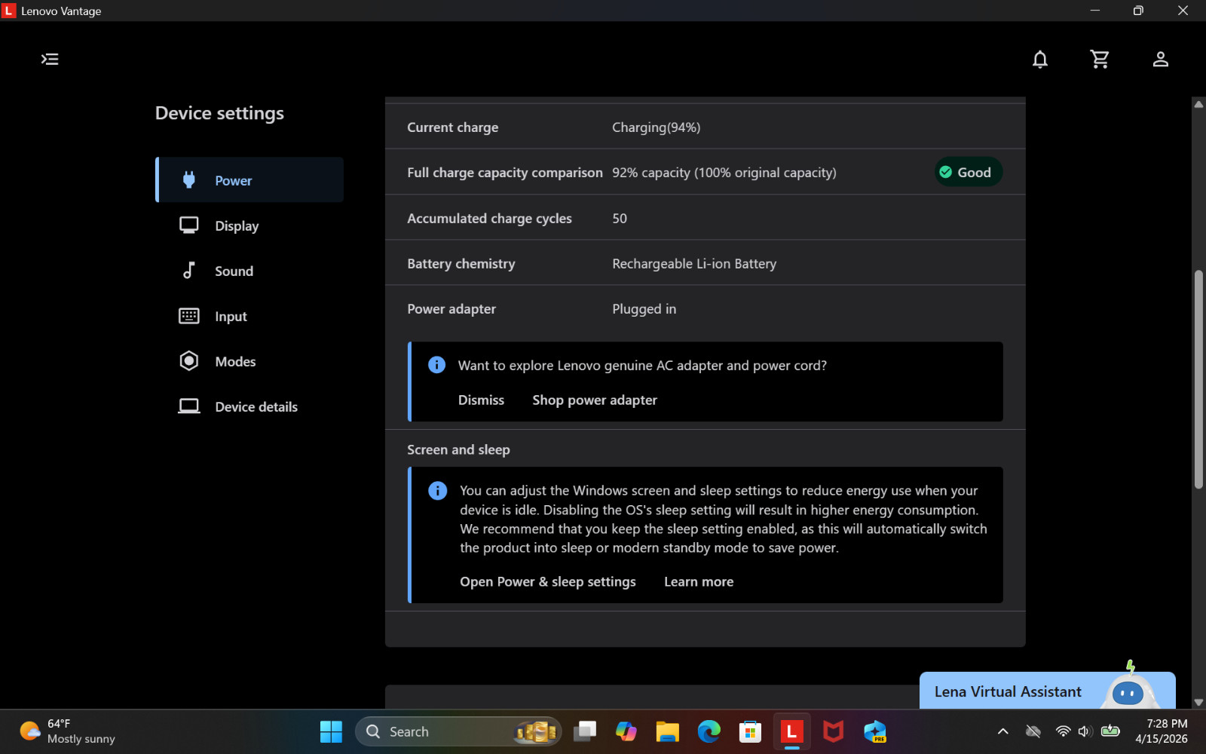This screenshot has height=754, width=1206.
Task: Select Display in Device settings
Action: pos(249,225)
